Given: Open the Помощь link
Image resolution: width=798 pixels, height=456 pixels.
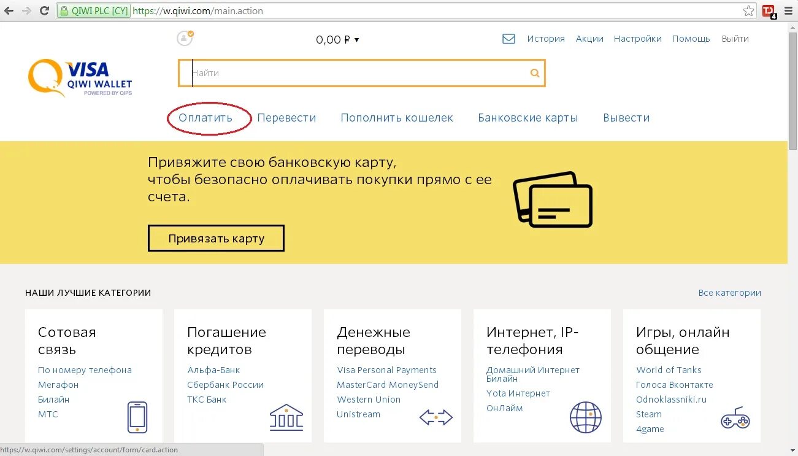Looking at the screenshot, I should tap(691, 39).
